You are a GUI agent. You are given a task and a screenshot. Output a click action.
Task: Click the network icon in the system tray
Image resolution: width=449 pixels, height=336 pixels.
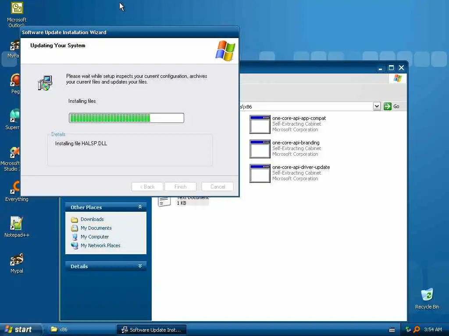[x=408, y=329]
